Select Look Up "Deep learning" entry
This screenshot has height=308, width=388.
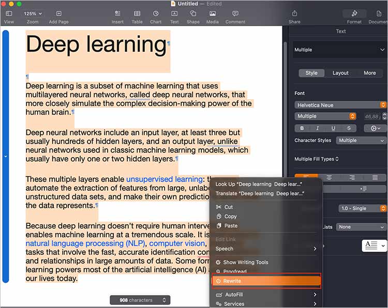tap(259, 184)
